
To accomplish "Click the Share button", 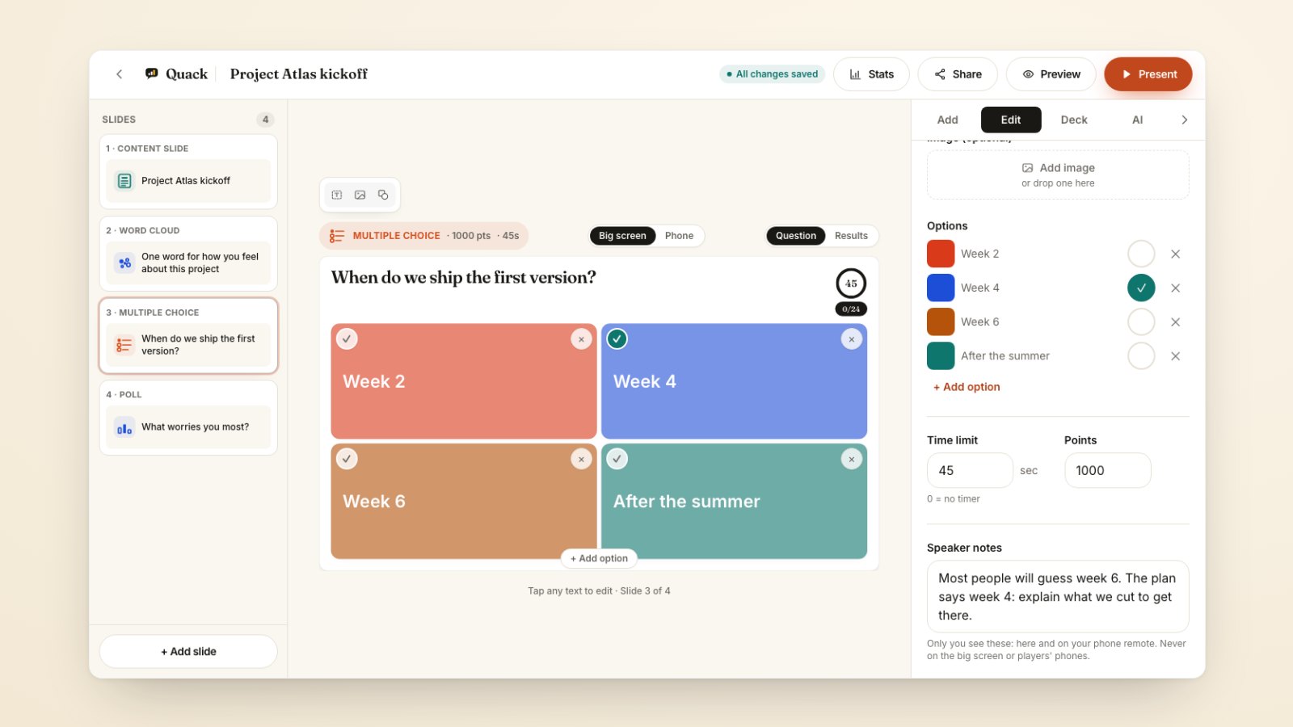I will 958,74.
